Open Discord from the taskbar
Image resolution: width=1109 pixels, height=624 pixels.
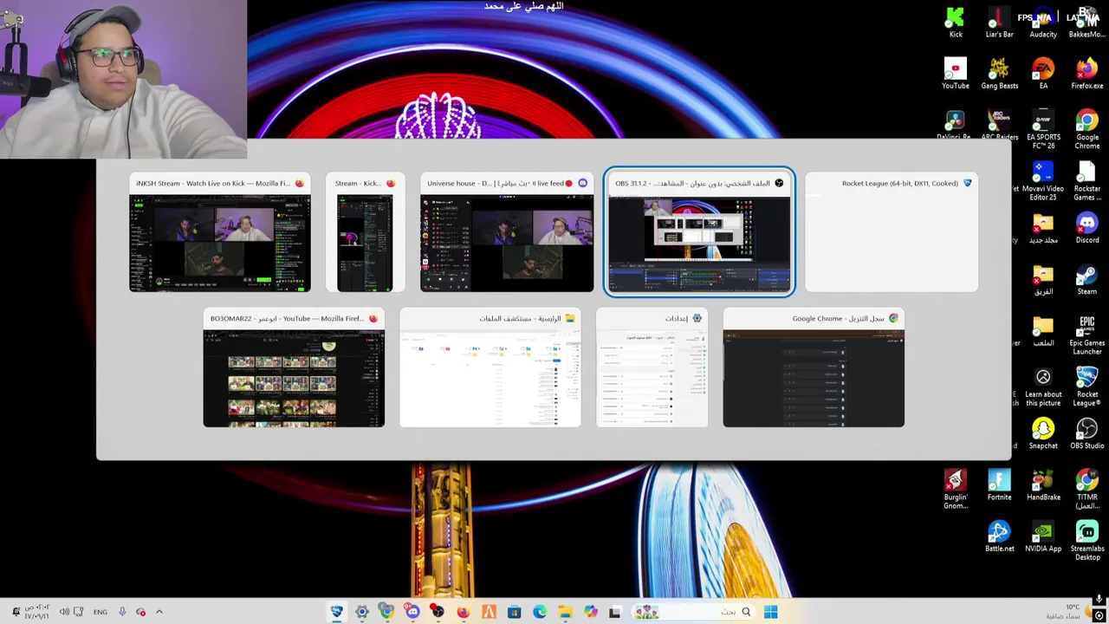coord(412,612)
